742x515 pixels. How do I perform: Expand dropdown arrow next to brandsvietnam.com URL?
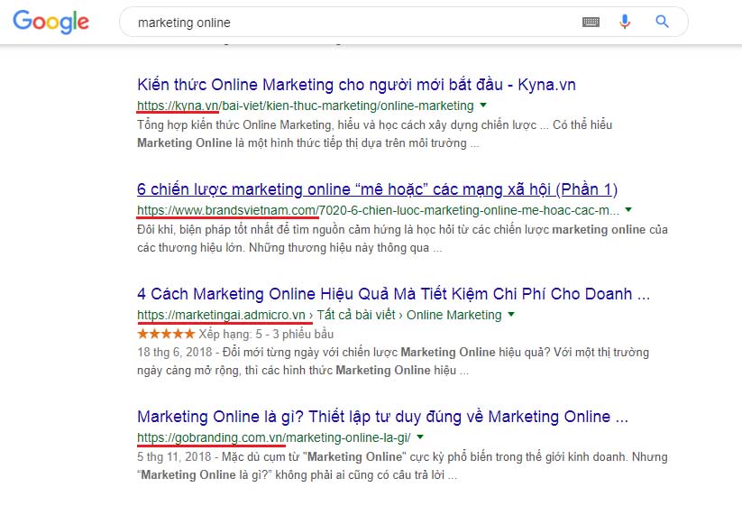point(628,209)
